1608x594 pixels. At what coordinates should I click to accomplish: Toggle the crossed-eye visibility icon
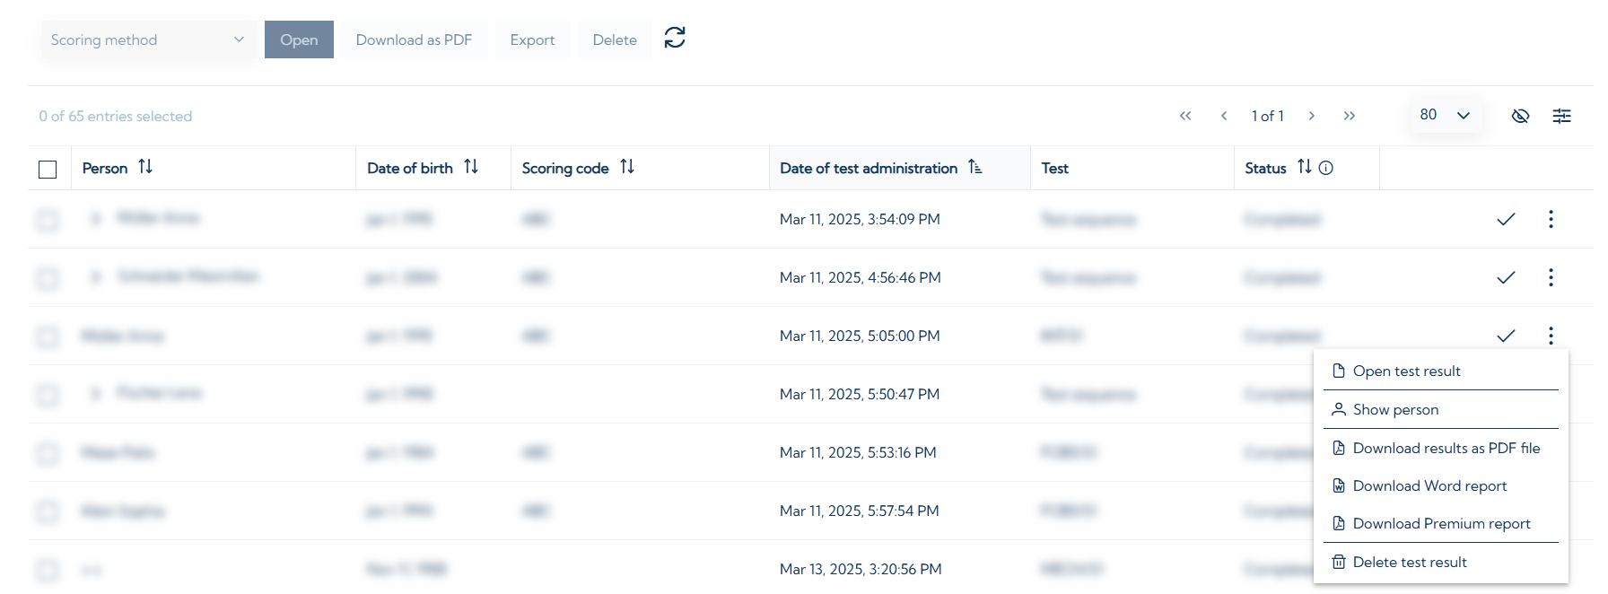click(x=1520, y=116)
